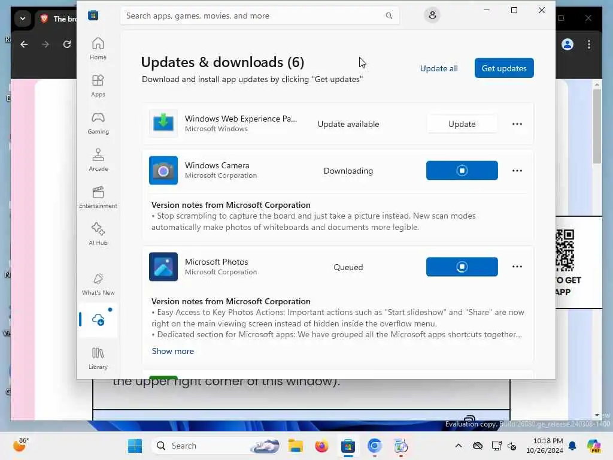
Task: Open What's New in the sidebar
Action: tap(98, 284)
